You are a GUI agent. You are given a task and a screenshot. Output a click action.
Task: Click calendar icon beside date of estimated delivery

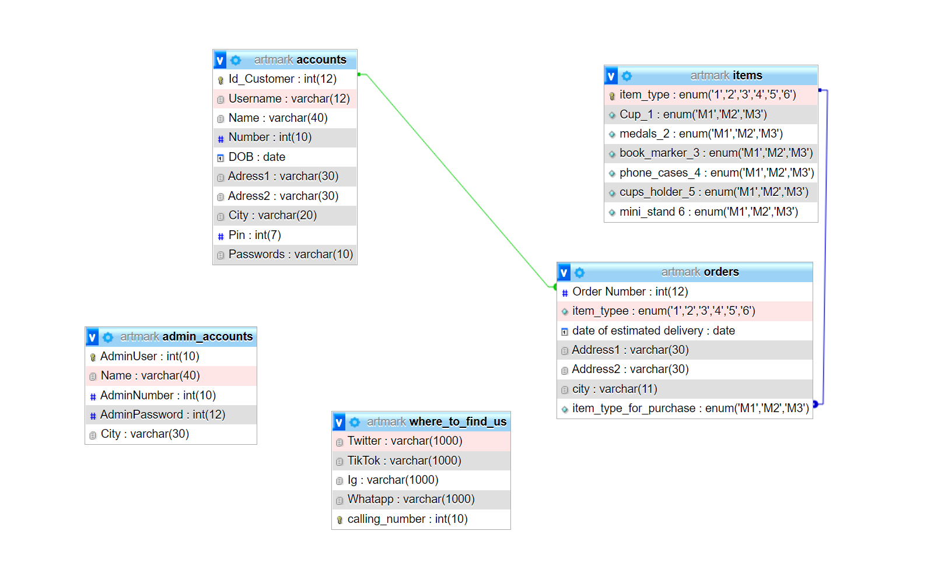coord(565,331)
